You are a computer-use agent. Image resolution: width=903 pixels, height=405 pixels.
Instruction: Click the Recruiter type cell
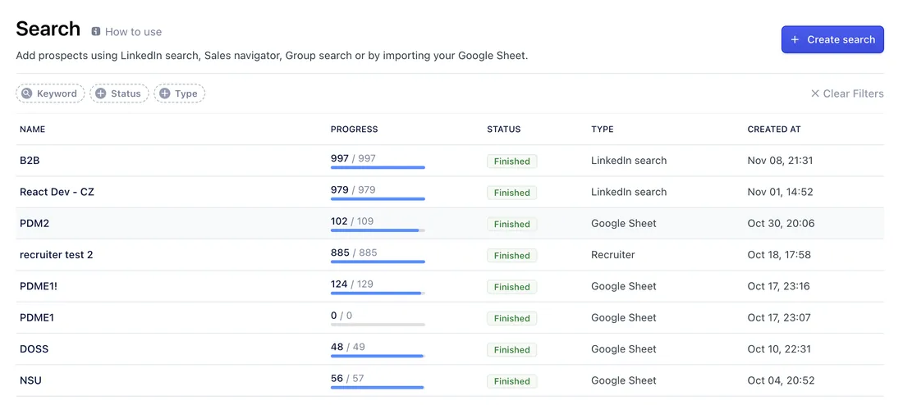612,254
